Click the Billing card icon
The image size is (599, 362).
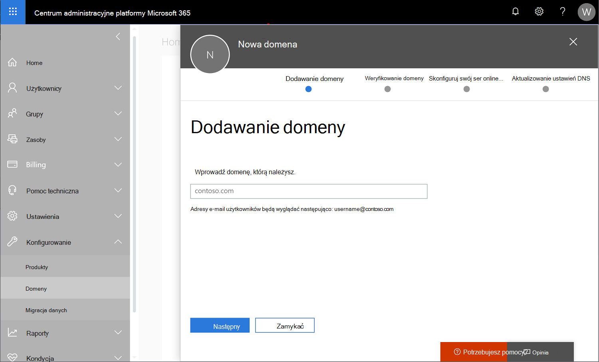(12, 164)
